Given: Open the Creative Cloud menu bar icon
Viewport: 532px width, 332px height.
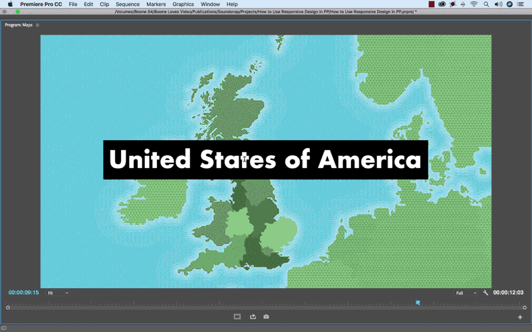Looking at the screenshot, I should (442, 4).
